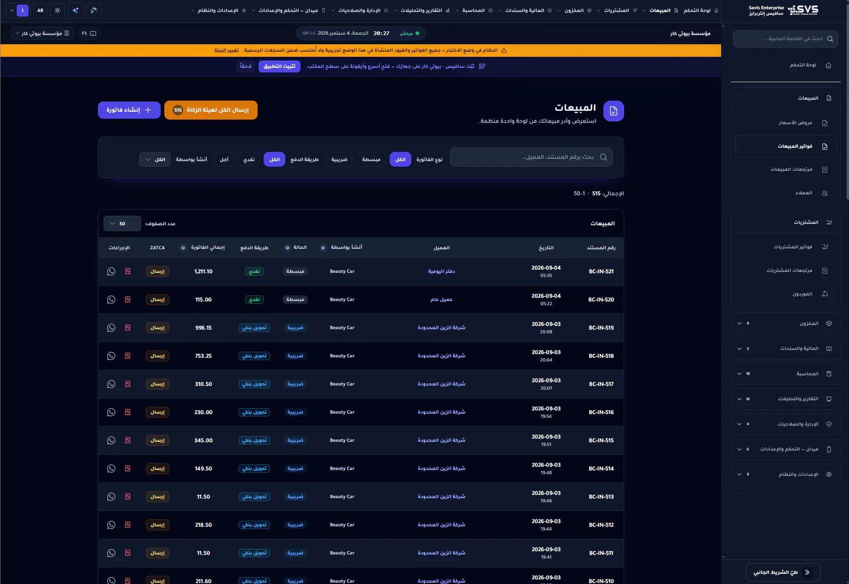Open the أنشأ بواسطة الكل dropdown
This screenshot has height=584, width=849.
(x=155, y=159)
